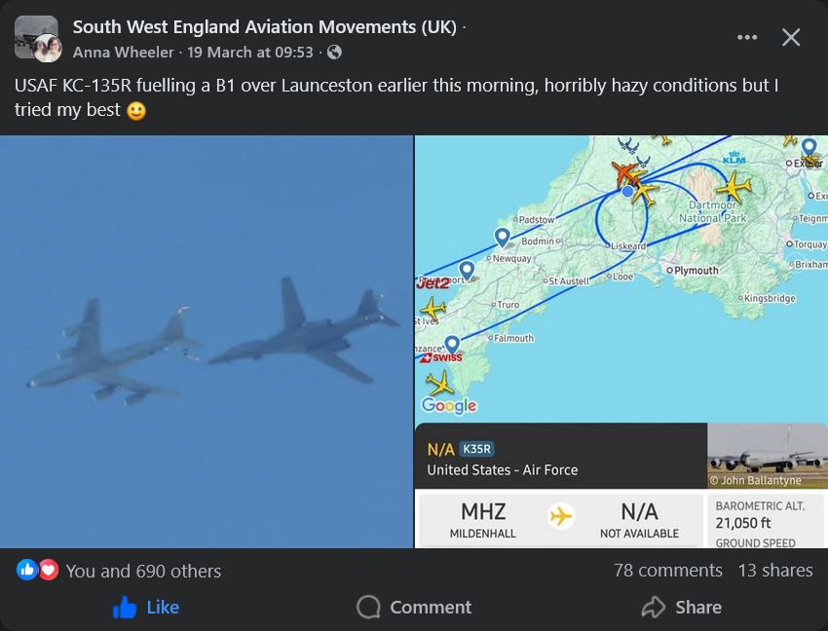Click the K35R aircraft type badge
The width and height of the screenshot is (828, 631).
[476, 449]
